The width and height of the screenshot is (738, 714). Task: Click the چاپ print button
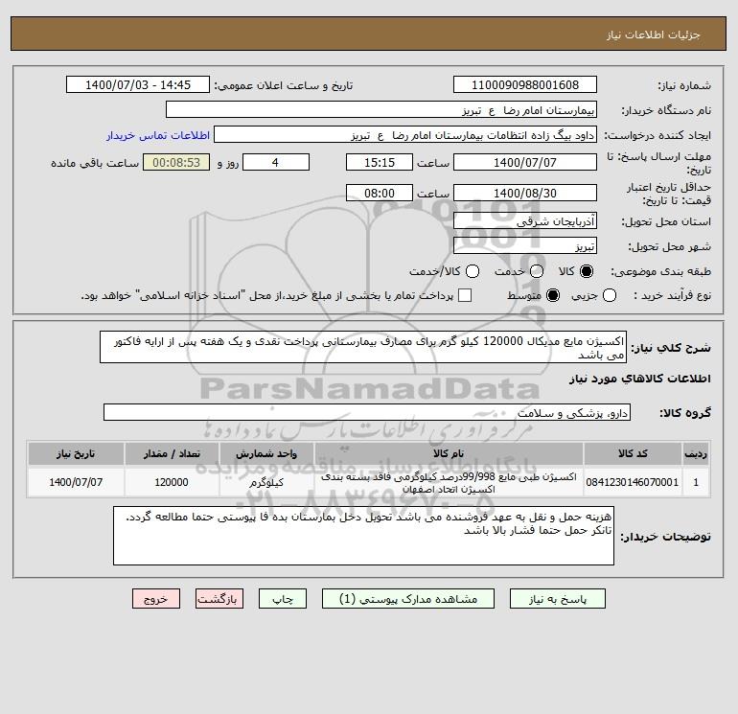coord(283,599)
